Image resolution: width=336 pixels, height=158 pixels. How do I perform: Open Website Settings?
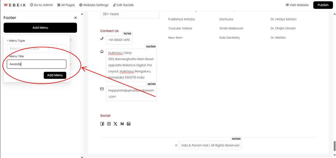pyautogui.click(x=94, y=5)
